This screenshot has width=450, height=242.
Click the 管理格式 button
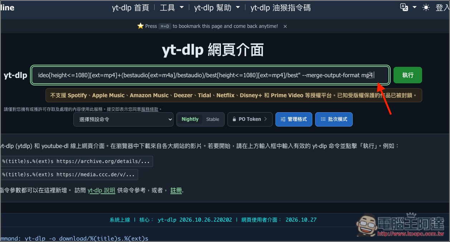pyautogui.click(x=294, y=119)
